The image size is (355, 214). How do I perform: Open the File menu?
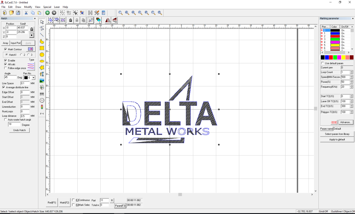click(x=3, y=7)
